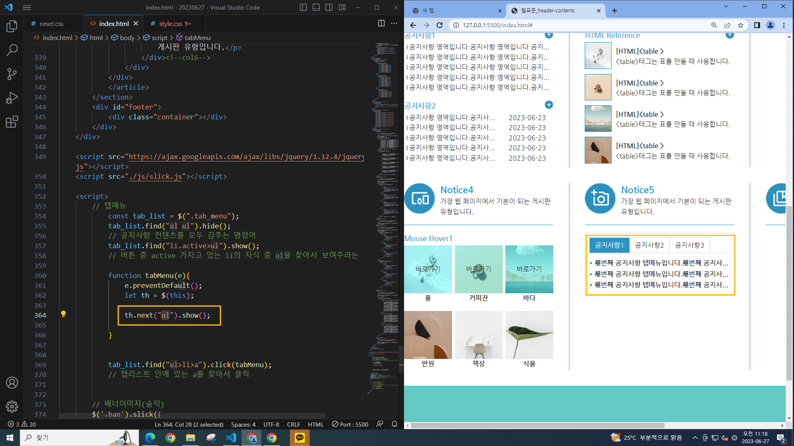This screenshot has width=794, height=446.
Task: Open Run and Debug view
Action: (12, 98)
